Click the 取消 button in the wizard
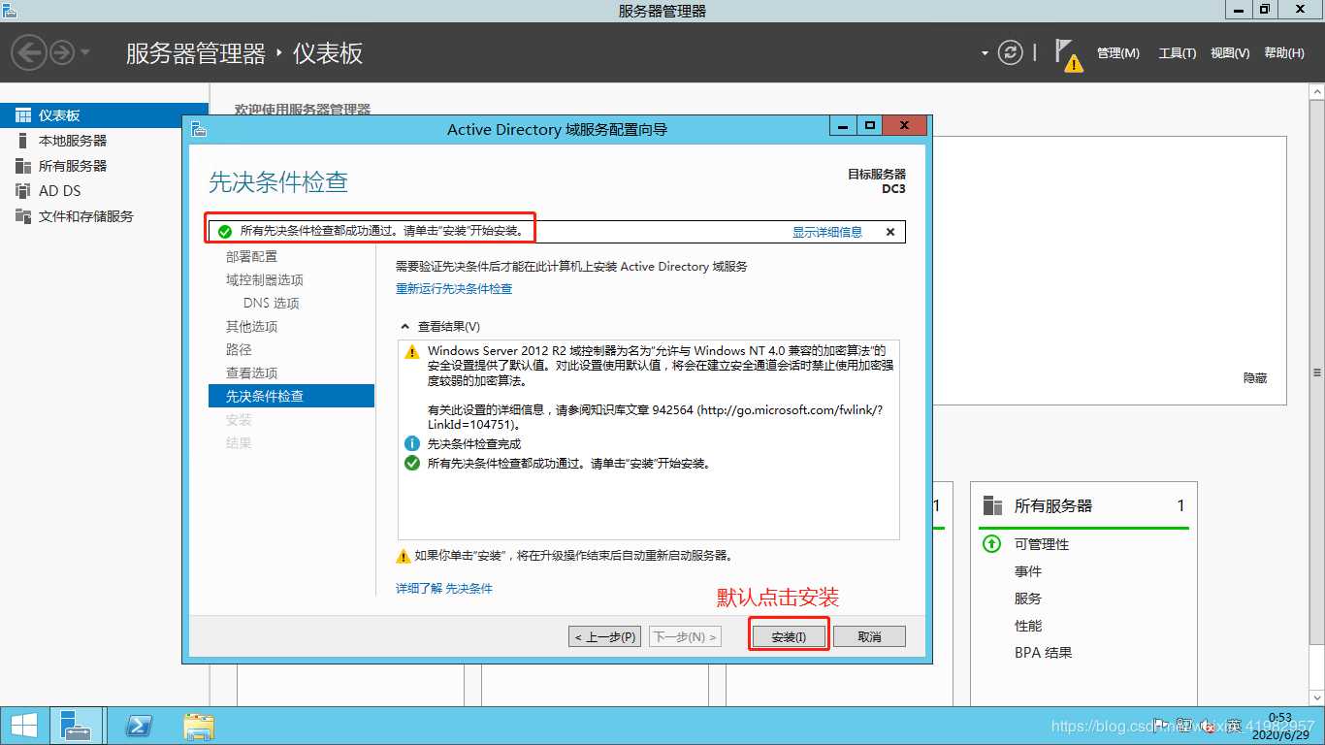The width and height of the screenshot is (1325, 745). point(870,636)
